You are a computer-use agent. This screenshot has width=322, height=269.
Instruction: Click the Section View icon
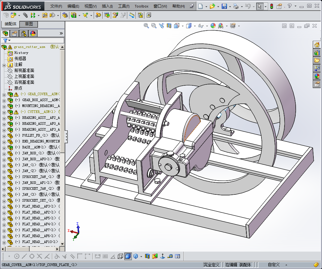[169, 26]
